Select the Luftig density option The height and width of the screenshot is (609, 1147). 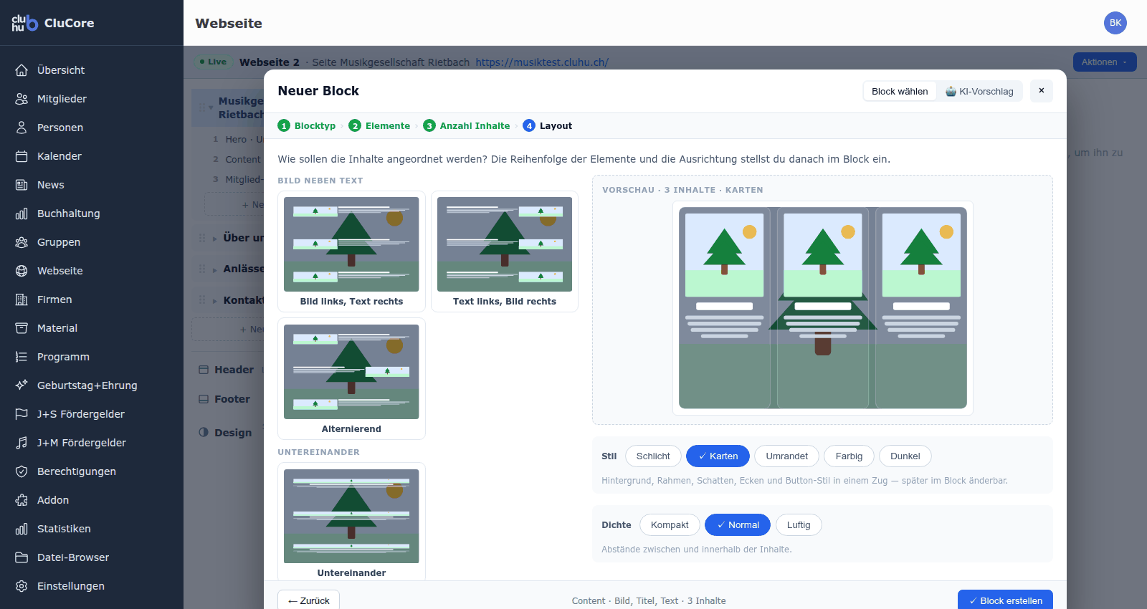[x=799, y=525]
